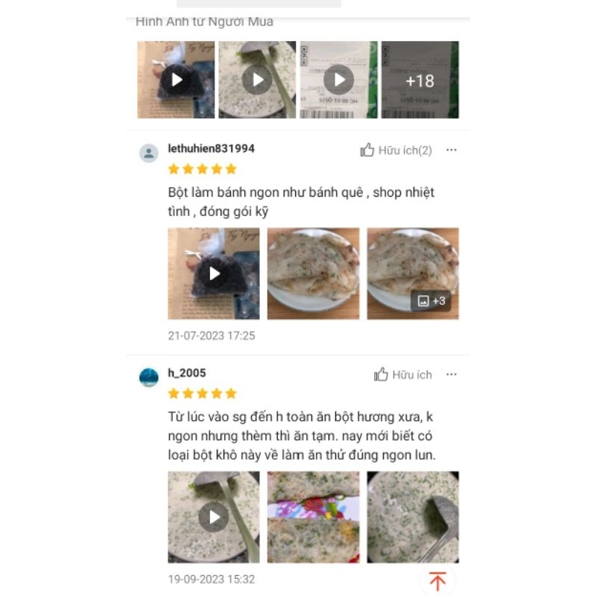Mark lethuhien831994's review as helpful (thumbs up)
Screen dimensions: 596x596
coord(367,150)
